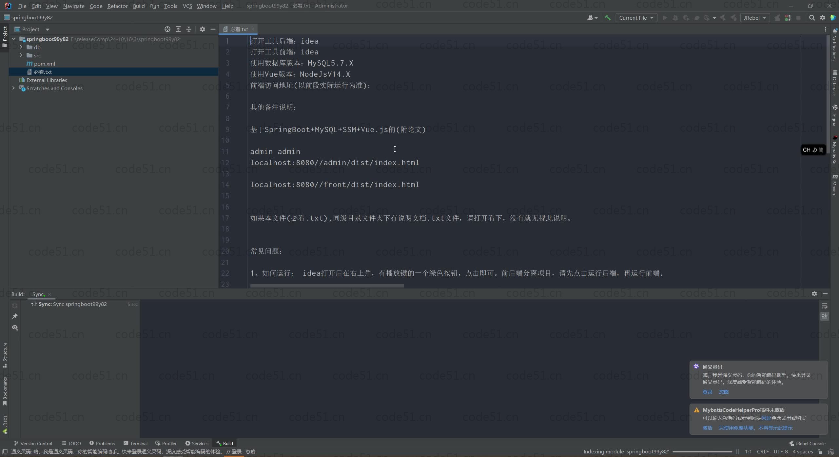Viewport: 839px width, 457px height.
Task: Toggle scroll to end in Build output
Action: click(x=825, y=316)
